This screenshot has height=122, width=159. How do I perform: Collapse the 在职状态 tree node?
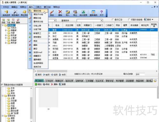pos(3,116)
